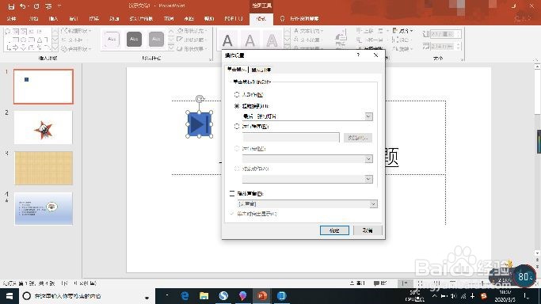Select the Hyperlink to radio button
The height and width of the screenshot is (304, 541).
[237, 106]
